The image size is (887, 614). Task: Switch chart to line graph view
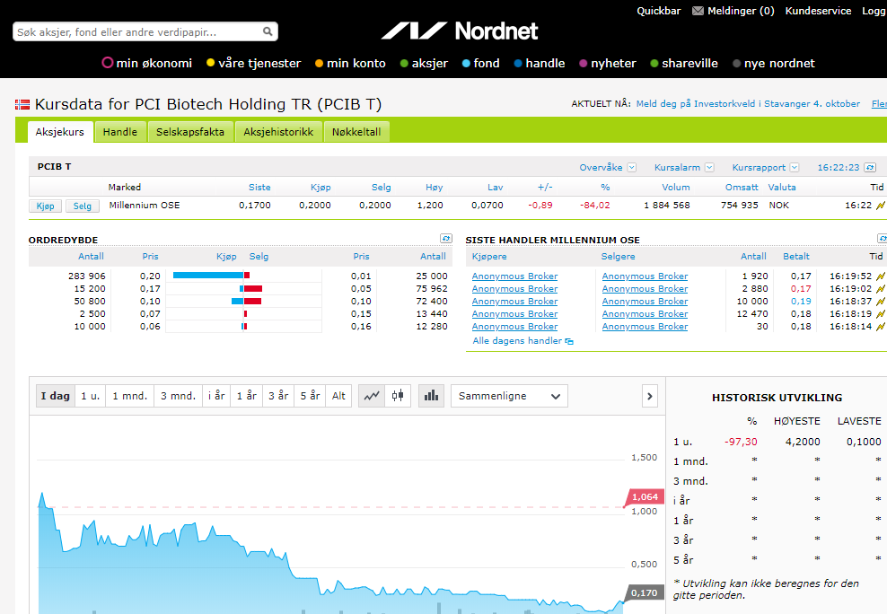click(372, 396)
